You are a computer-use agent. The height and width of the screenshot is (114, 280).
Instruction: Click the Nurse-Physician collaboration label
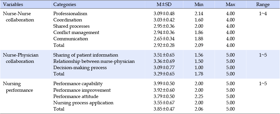point(21,58)
